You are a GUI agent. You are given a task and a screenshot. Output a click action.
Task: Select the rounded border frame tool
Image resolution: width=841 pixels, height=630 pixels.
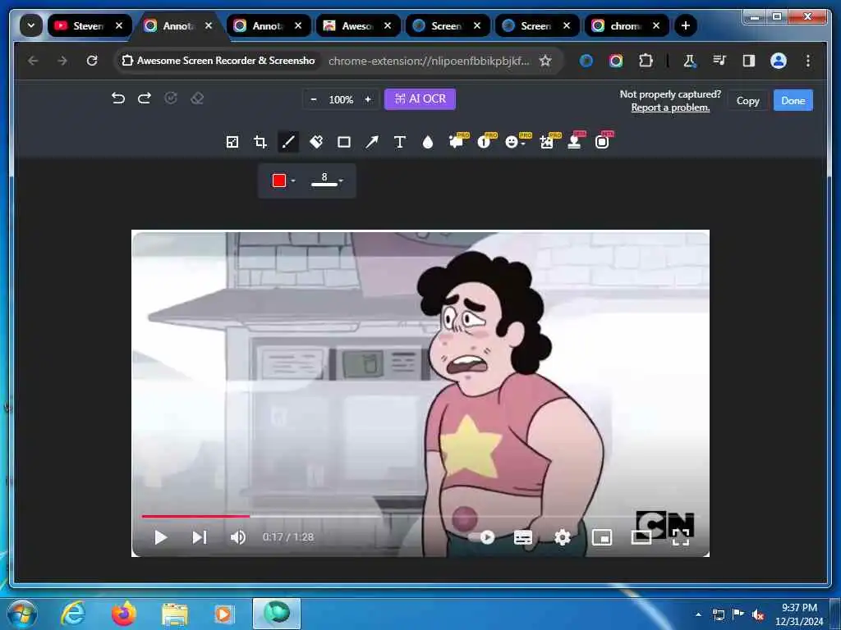coord(604,141)
